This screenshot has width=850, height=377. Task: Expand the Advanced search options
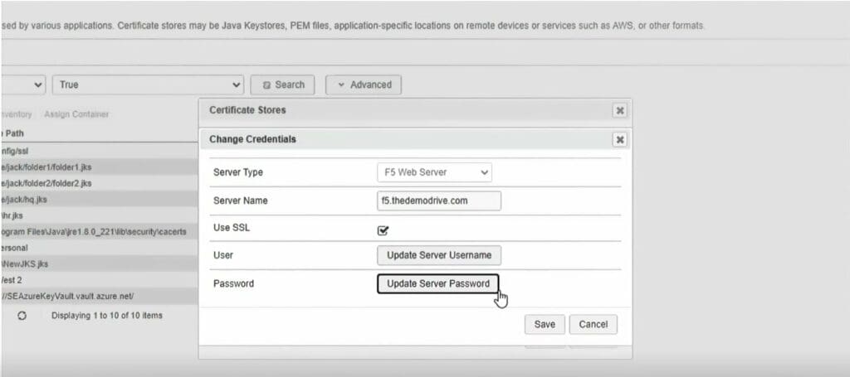click(x=364, y=85)
